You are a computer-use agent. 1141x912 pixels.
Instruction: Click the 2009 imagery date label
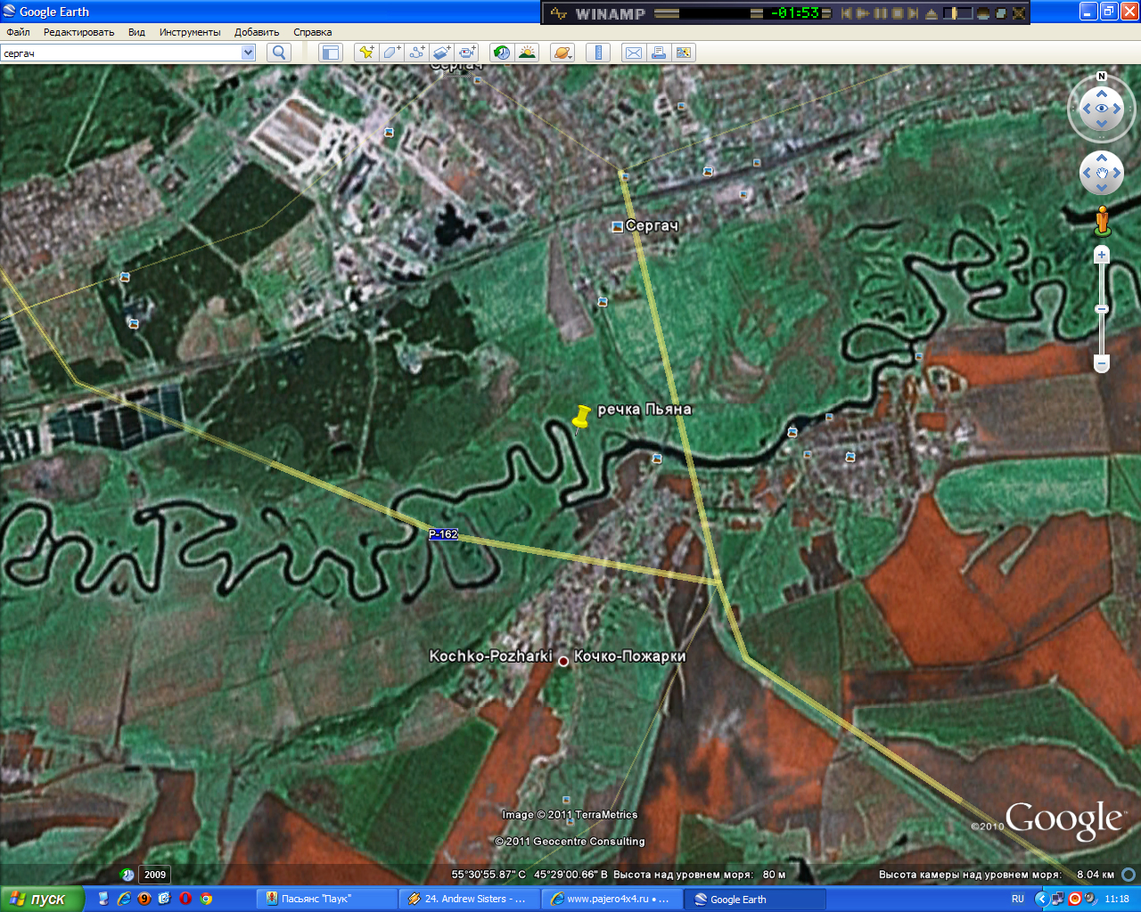[155, 875]
